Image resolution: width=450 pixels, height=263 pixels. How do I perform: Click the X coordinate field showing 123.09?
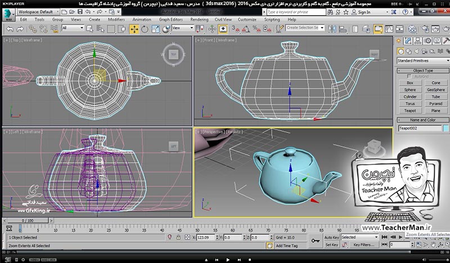click(x=206, y=238)
